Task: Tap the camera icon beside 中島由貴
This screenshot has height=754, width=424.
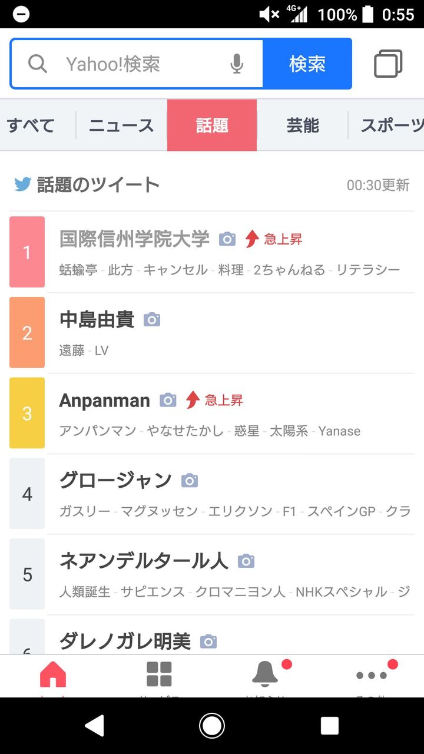Action: point(152,320)
